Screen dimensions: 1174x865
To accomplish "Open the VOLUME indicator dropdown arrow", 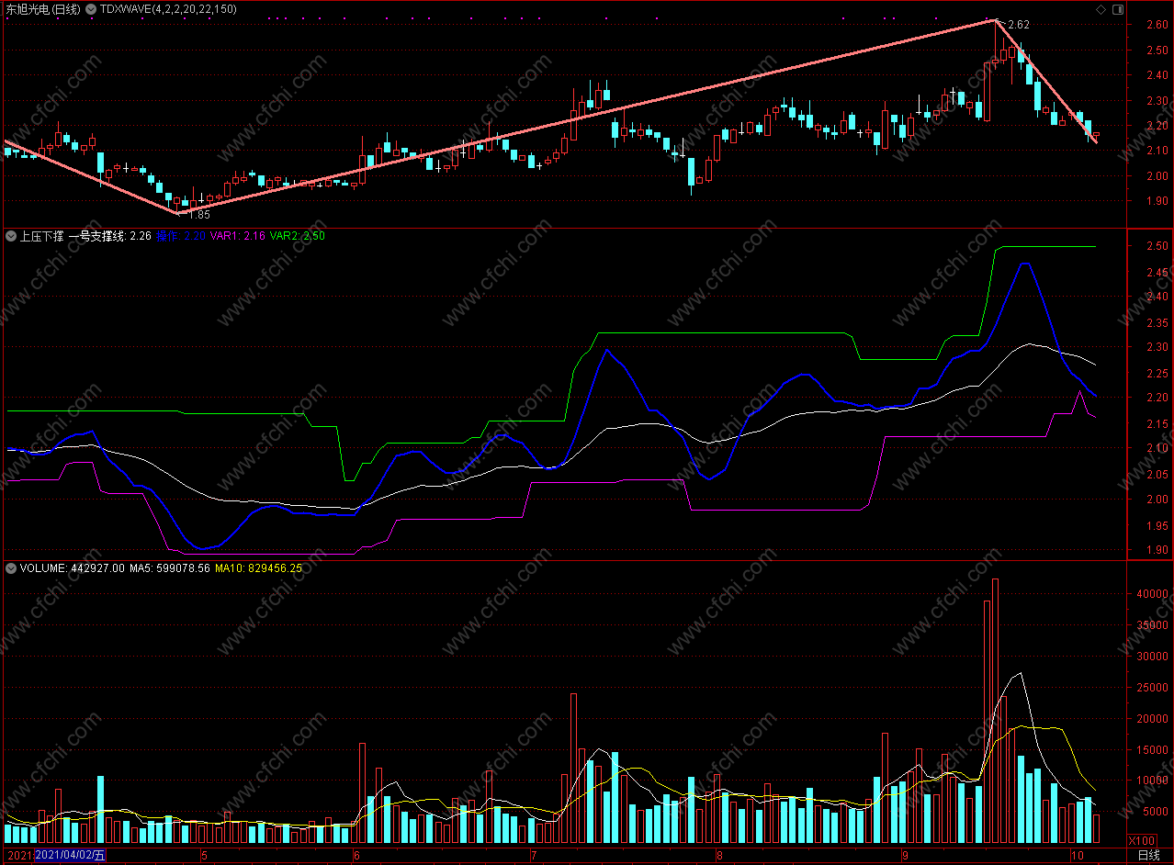I will (12, 568).
